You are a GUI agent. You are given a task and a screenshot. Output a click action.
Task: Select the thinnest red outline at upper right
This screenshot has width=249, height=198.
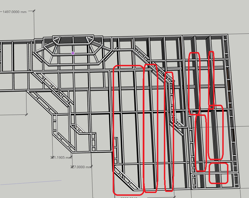(211, 79)
